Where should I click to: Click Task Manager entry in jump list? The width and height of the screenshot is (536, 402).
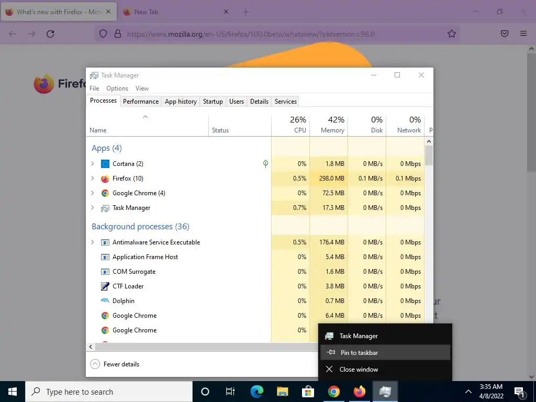tap(385, 336)
